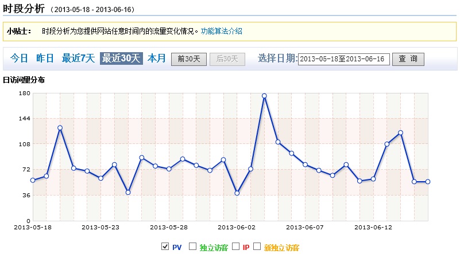Viewport: 460px width, 254px height.
Task: Click the last data point on the chart line
Action: click(x=428, y=182)
